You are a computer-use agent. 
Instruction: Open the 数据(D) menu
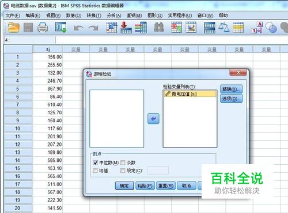click(74, 16)
